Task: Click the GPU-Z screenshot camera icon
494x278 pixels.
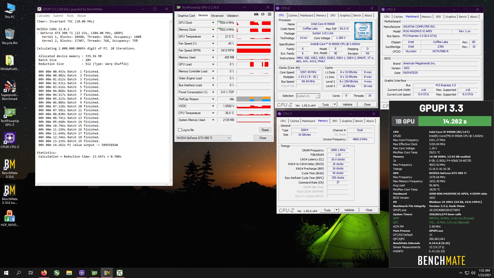Action: pyautogui.click(x=256, y=14)
